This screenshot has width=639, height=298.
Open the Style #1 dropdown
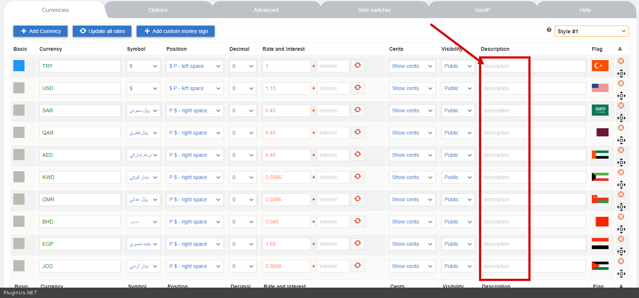click(591, 31)
